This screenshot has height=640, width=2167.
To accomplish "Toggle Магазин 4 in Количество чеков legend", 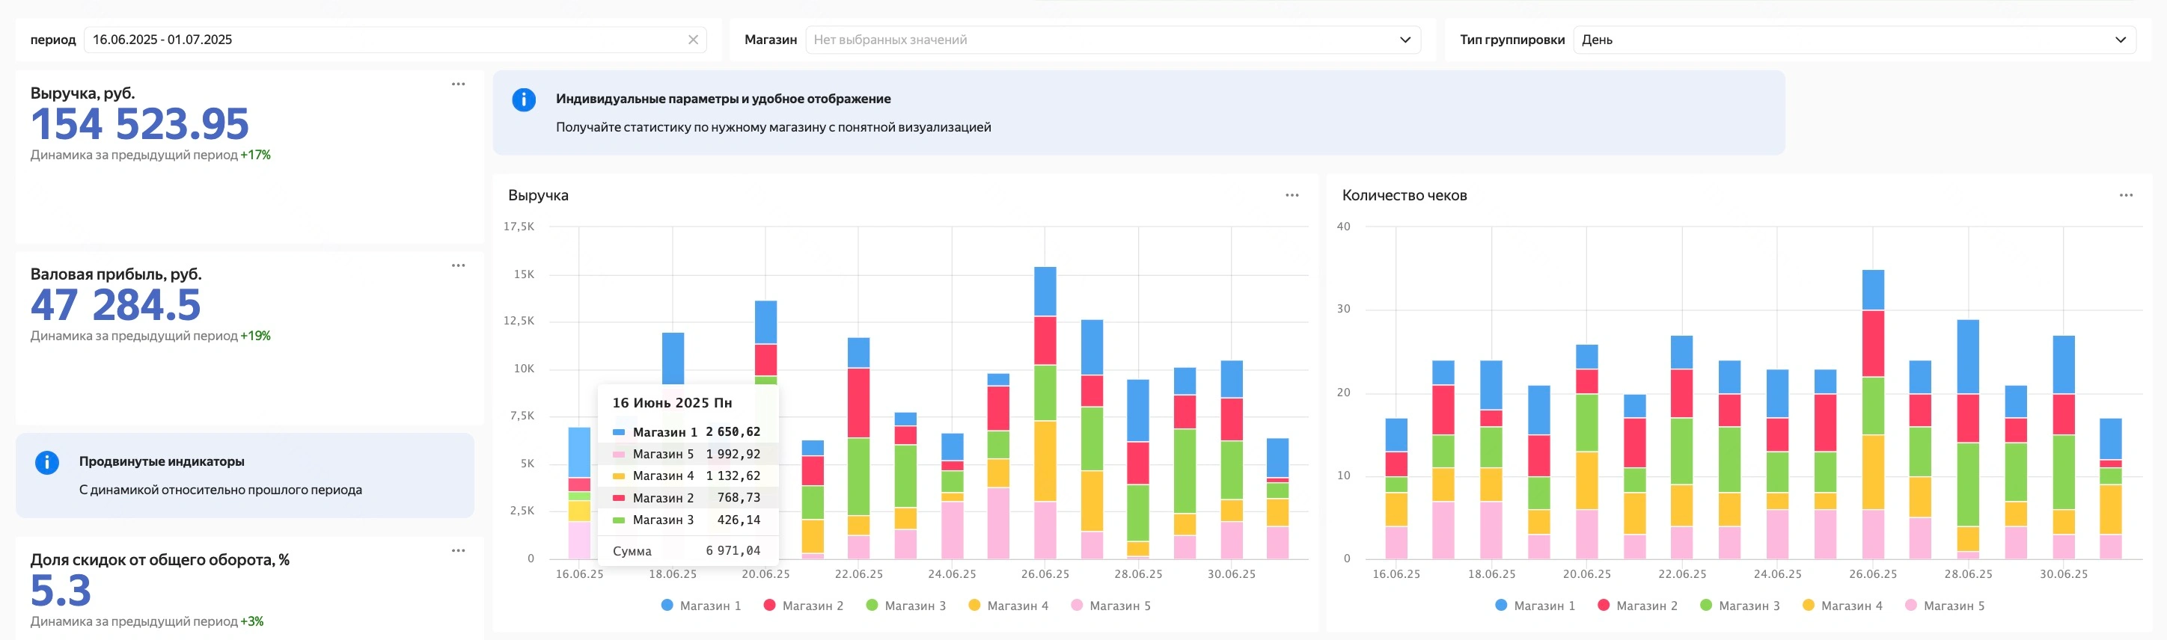I will [1842, 606].
